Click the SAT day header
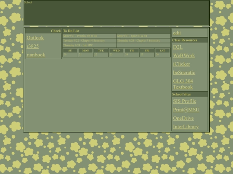233x174 pixels. pos(162,51)
